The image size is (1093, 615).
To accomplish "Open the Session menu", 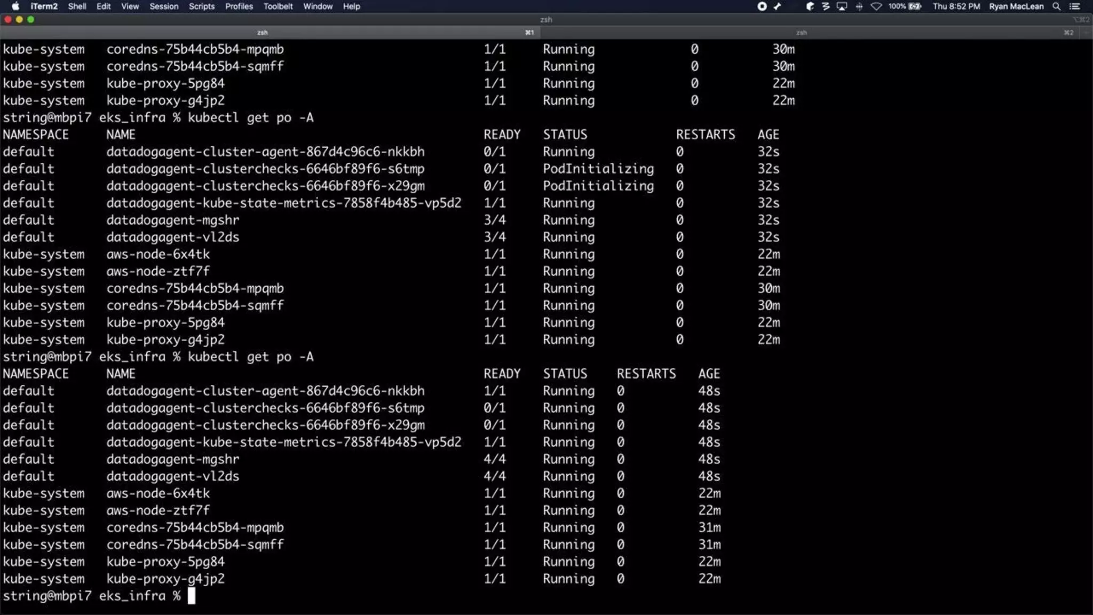I will pyautogui.click(x=164, y=6).
